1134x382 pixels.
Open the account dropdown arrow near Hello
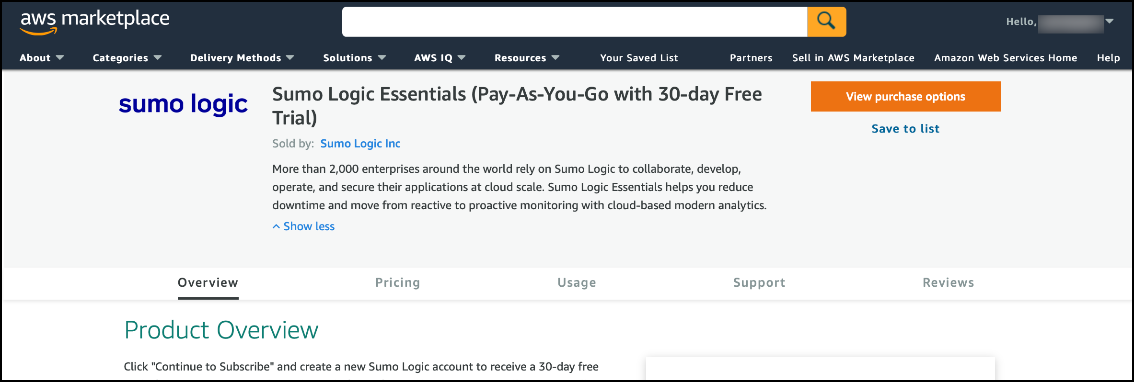(x=1109, y=21)
